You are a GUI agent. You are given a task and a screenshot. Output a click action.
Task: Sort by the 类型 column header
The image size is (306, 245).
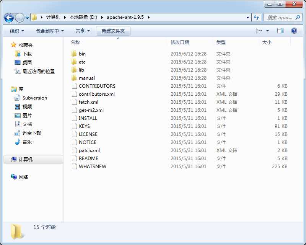click(221, 42)
